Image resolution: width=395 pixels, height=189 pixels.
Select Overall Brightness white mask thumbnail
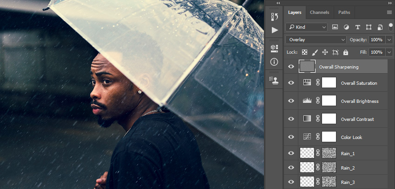[329, 101]
